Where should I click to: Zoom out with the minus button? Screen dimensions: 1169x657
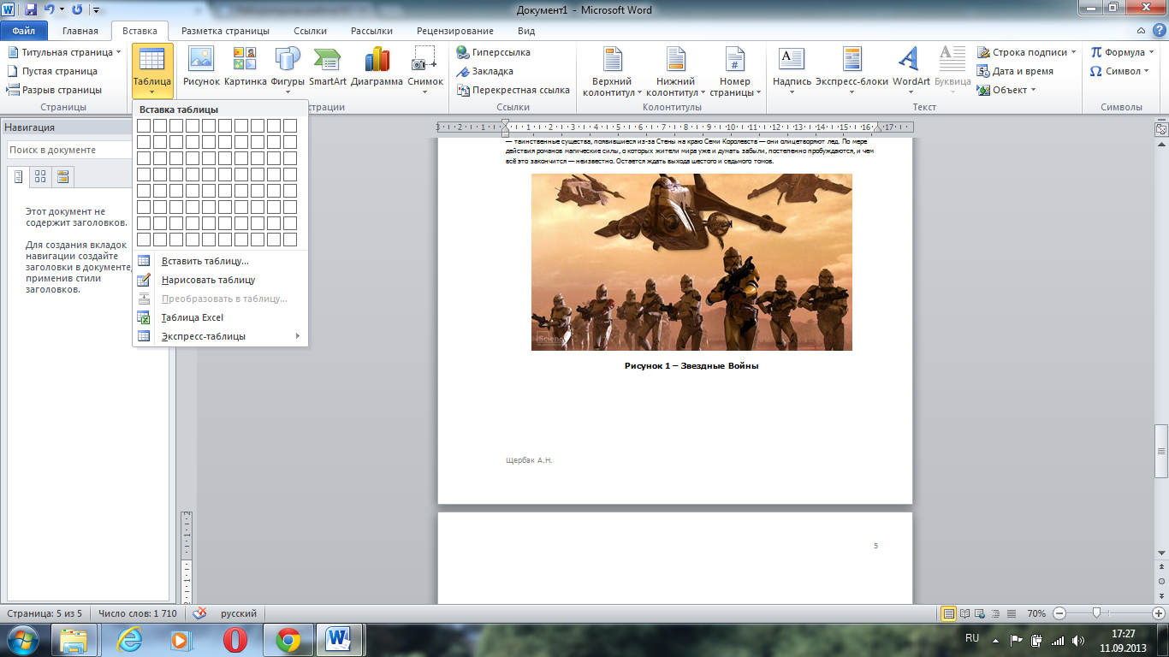1059,613
